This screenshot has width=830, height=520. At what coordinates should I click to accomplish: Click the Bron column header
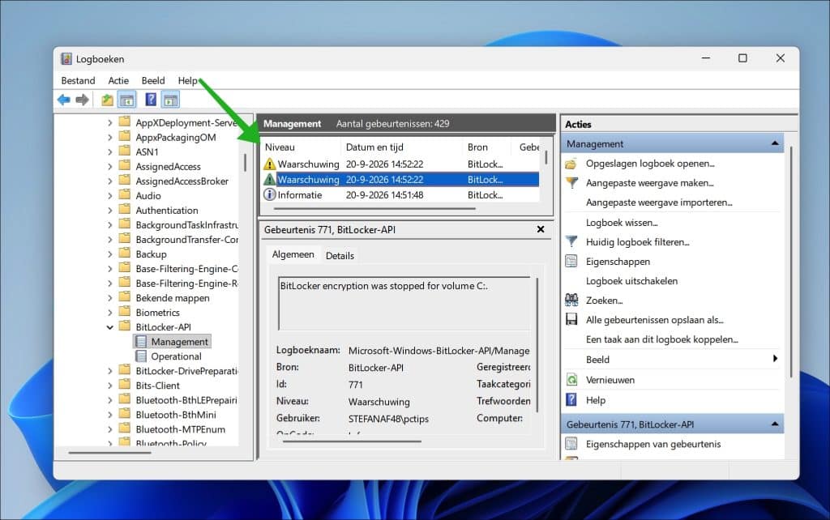tap(486, 147)
